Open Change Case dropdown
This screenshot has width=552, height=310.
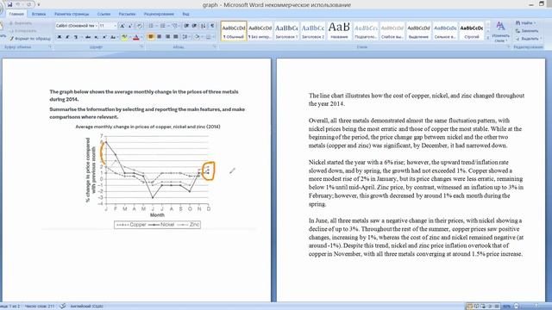[x=113, y=37]
